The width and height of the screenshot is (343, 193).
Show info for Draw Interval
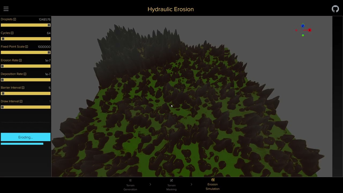21,101
